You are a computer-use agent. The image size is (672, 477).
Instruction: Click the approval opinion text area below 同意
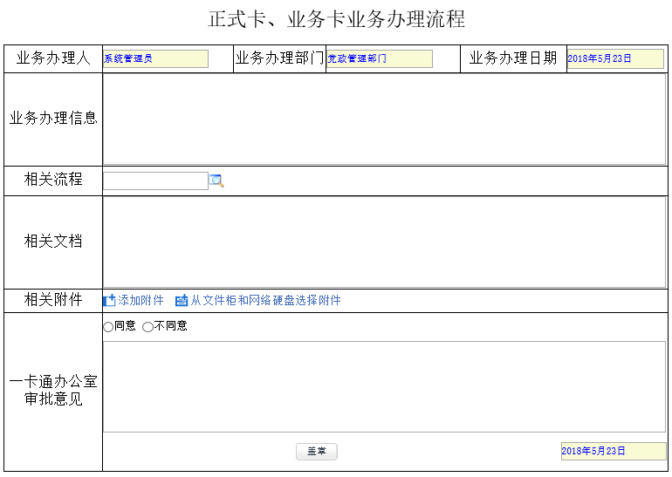click(x=384, y=386)
